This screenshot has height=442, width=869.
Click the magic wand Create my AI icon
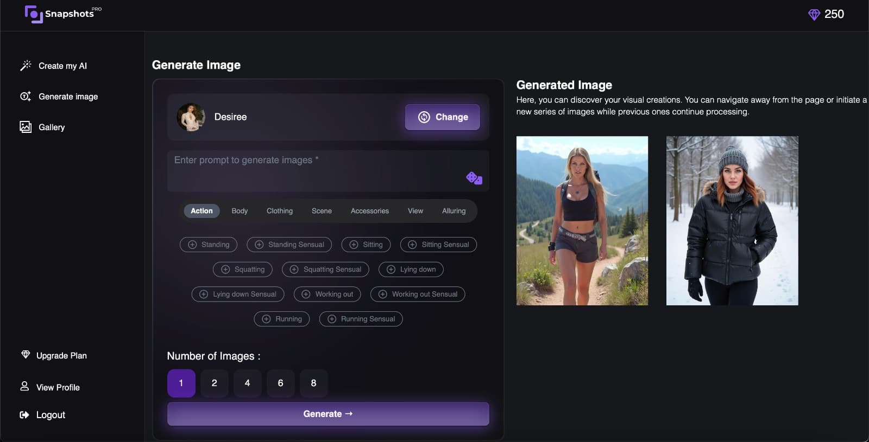tap(26, 66)
